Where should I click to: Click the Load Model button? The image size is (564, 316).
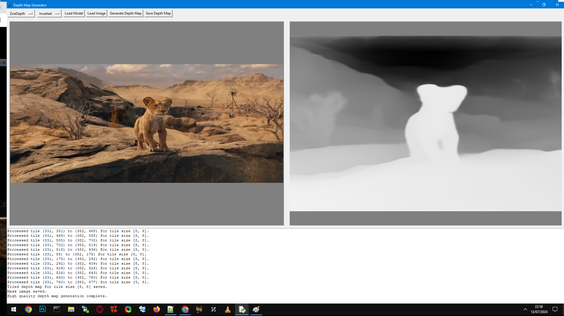[74, 13]
